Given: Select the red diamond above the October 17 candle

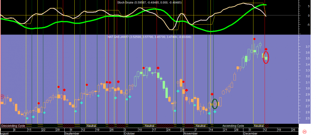Looking at the screenshot, I should click(x=158, y=68).
